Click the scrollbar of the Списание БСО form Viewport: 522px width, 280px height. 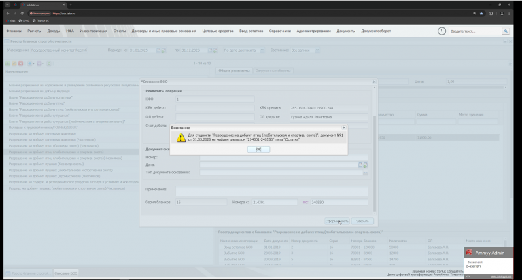(375, 163)
